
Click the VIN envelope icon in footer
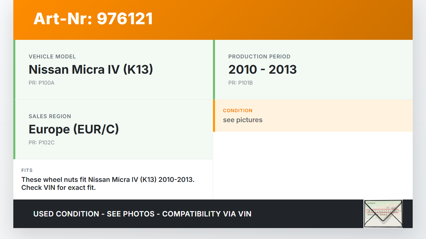[x=383, y=214]
